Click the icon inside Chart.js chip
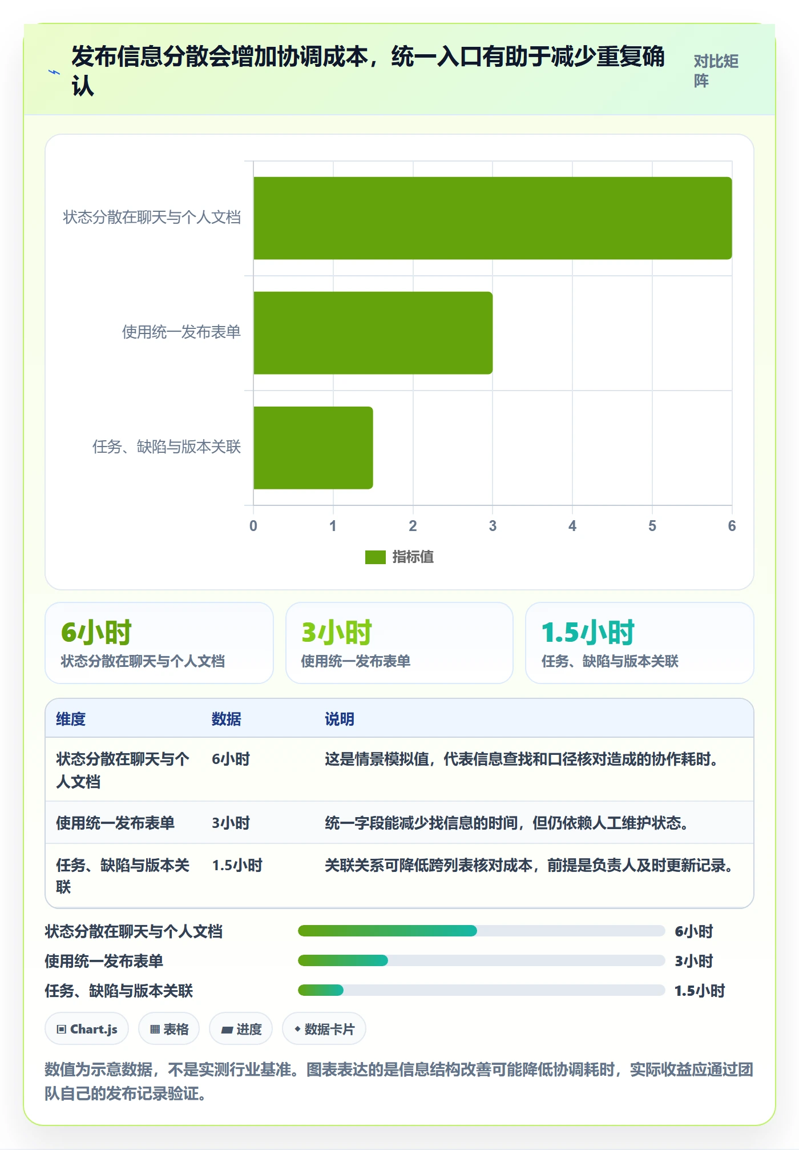Screen dimensions: 799x1150 pos(62,1030)
